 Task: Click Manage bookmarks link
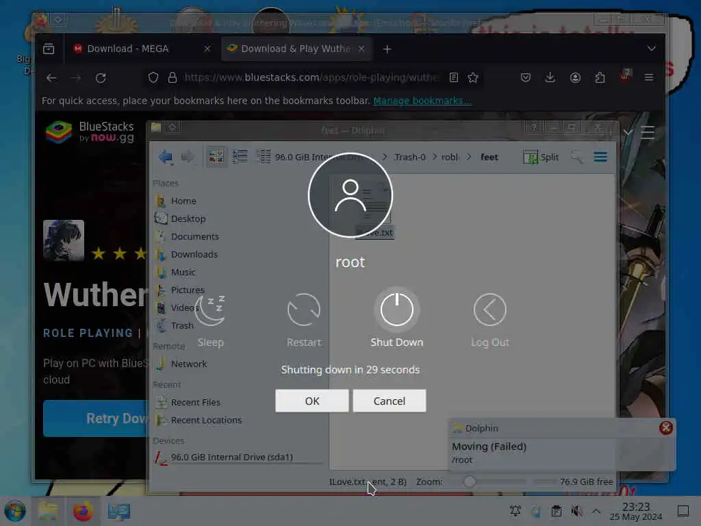pyautogui.click(x=422, y=101)
